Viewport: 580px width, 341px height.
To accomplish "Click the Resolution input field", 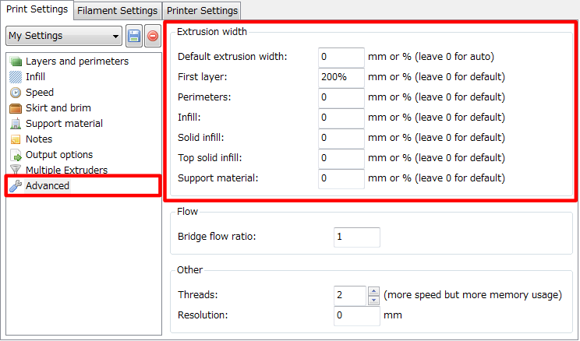I will click(356, 316).
